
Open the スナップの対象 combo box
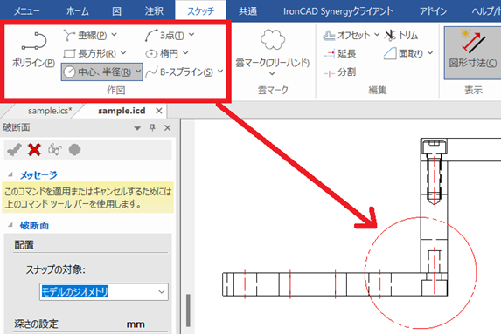tap(104, 291)
